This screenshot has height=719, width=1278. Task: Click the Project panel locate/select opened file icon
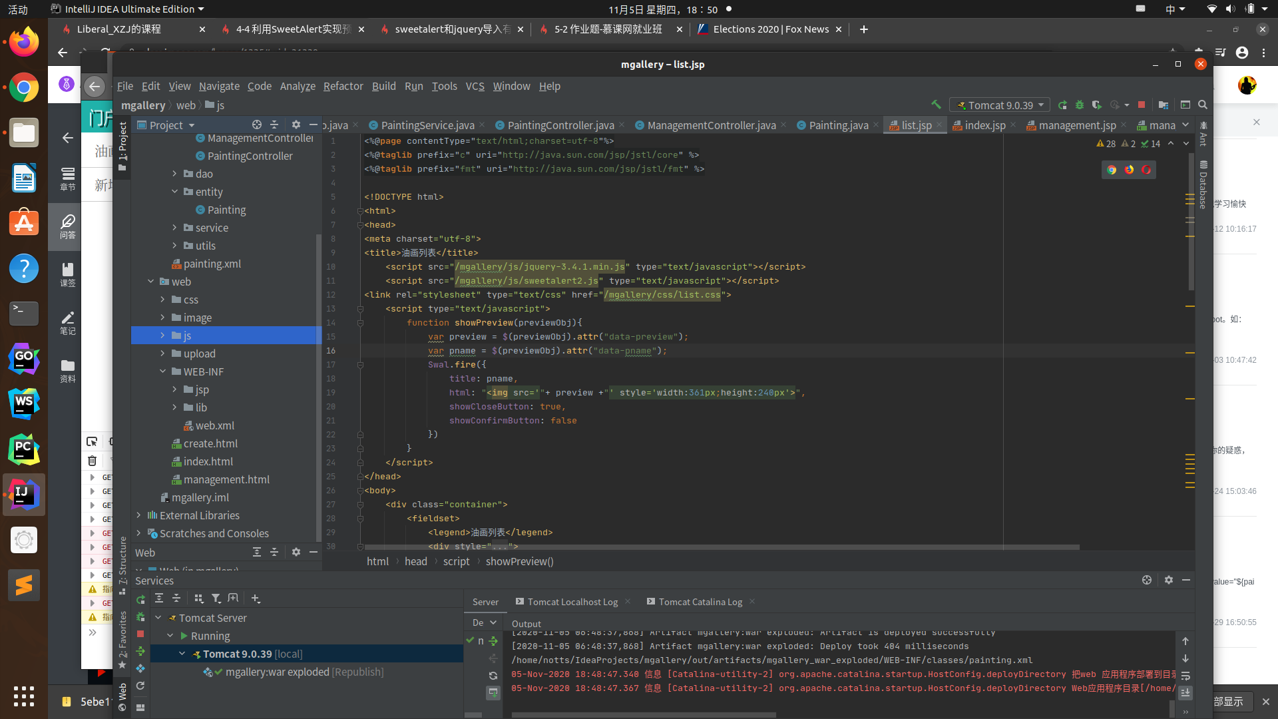tap(257, 124)
